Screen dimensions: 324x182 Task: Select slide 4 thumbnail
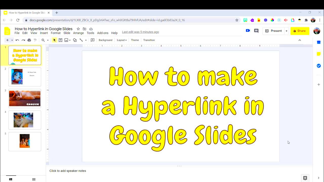click(25, 120)
